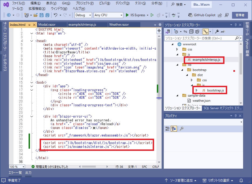Image resolution: width=252 pixels, height=184 pixels.
Task: Open the Git(G) menu
Action: pyautogui.click(x=66, y=3)
